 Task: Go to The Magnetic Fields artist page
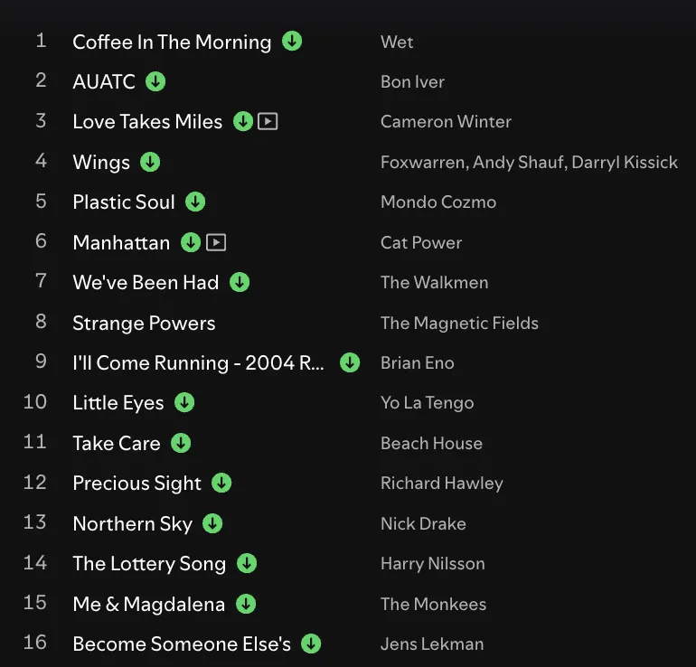coord(459,323)
